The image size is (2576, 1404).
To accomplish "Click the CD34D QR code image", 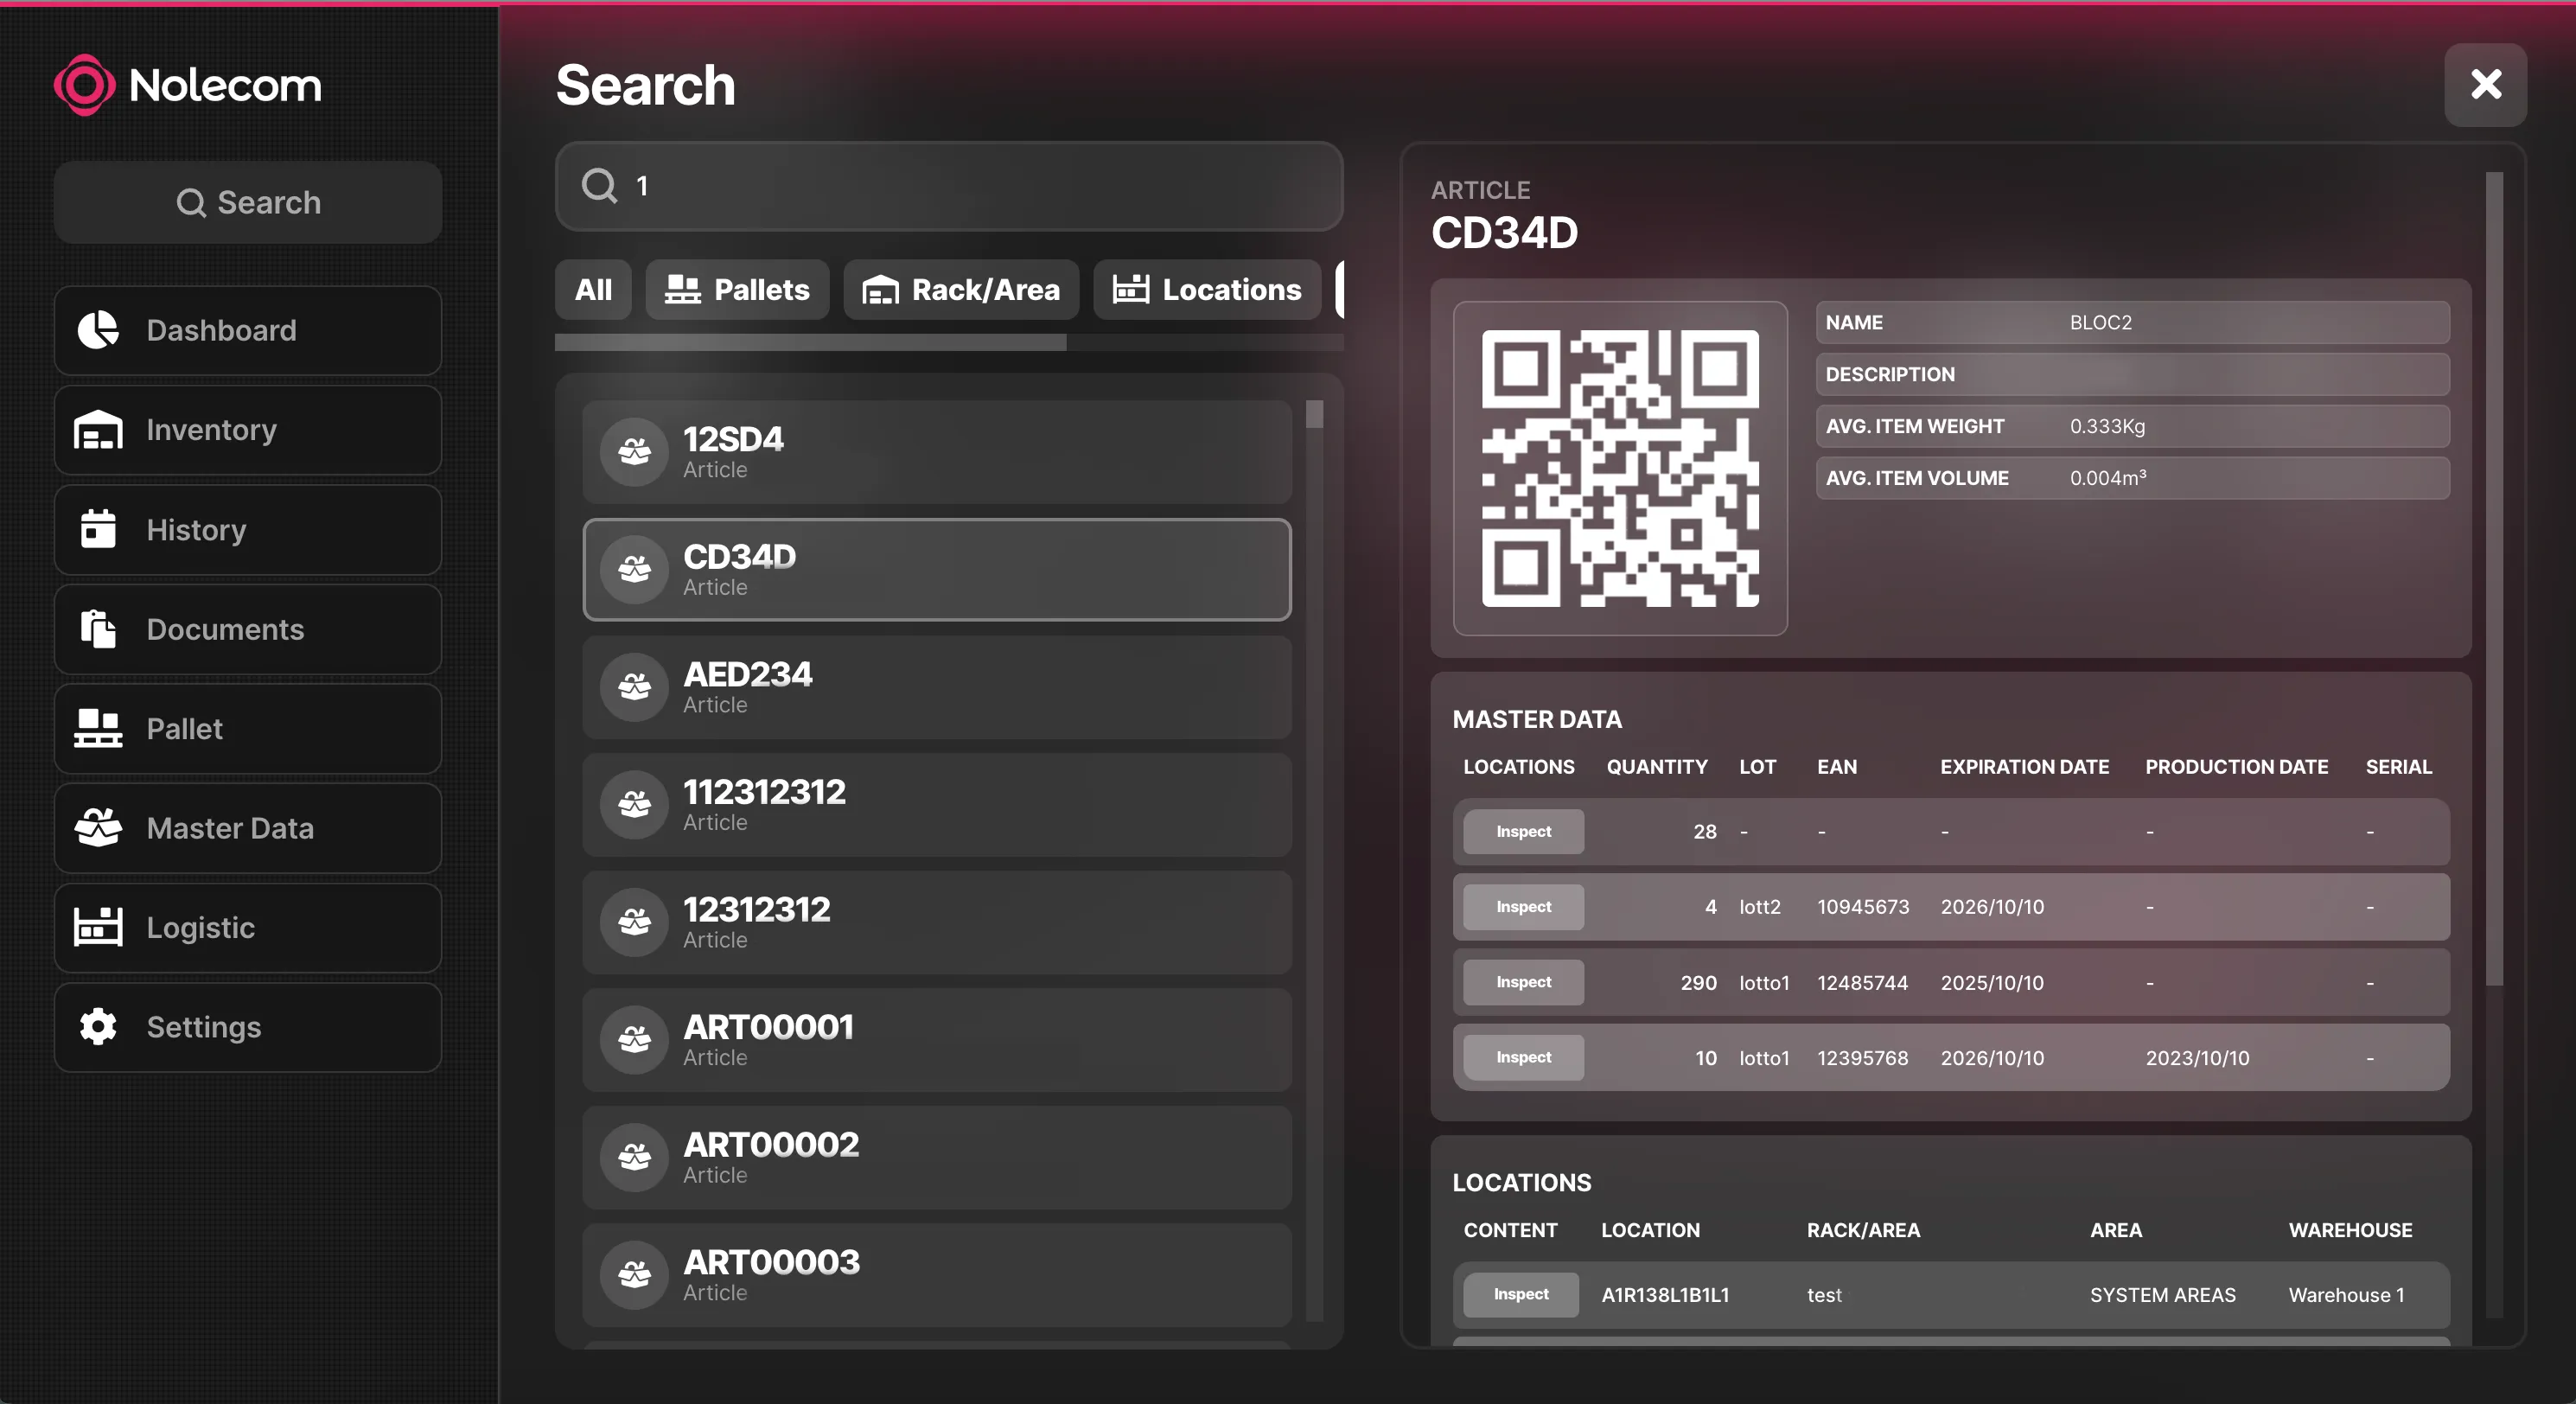I will (1619, 468).
